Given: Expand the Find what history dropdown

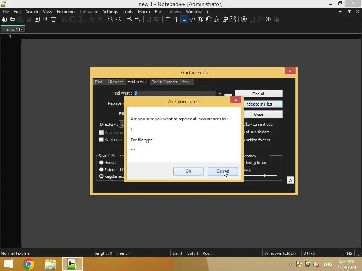Looking at the screenshot, I should point(220,93).
